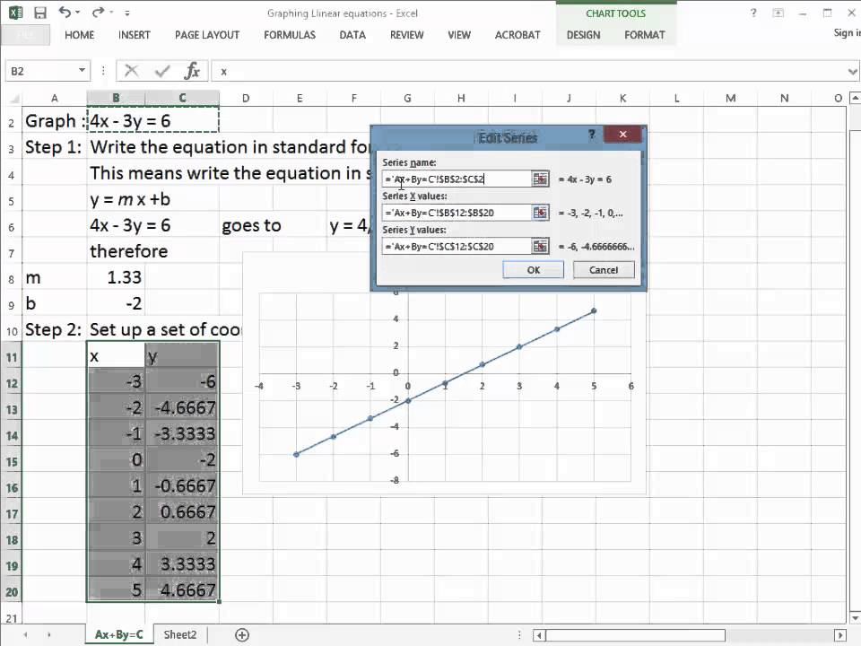Image resolution: width=861 pixels, height=646 pixels.
Task: Switch to the Sheet2 tab
Action: 180,634
